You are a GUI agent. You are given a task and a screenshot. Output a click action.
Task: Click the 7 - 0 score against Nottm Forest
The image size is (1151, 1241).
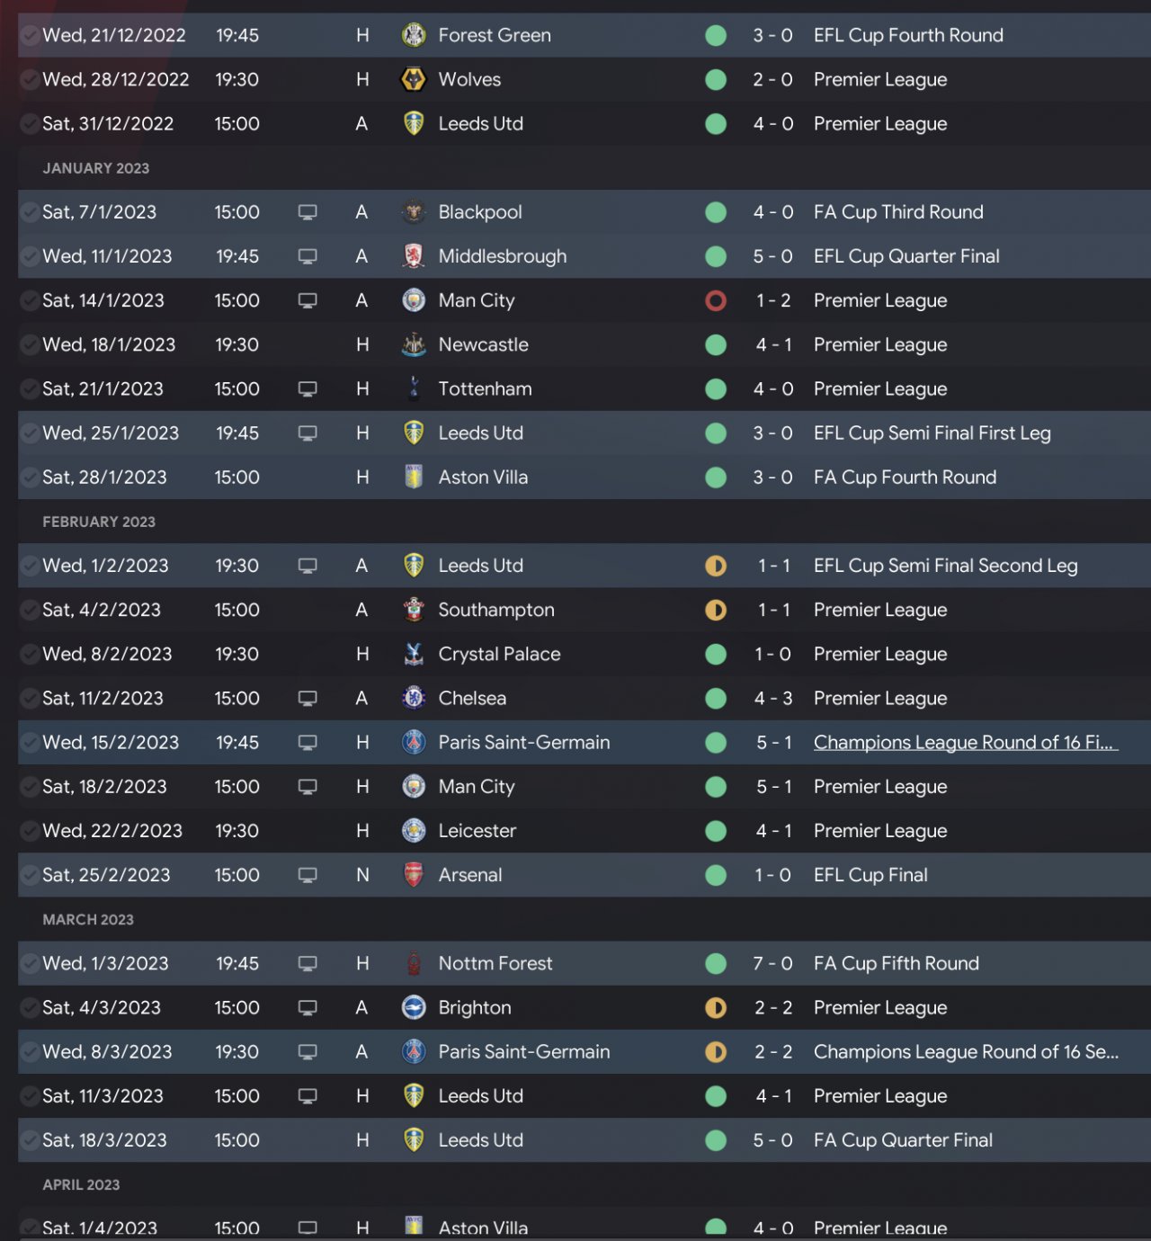pos(772,963)
